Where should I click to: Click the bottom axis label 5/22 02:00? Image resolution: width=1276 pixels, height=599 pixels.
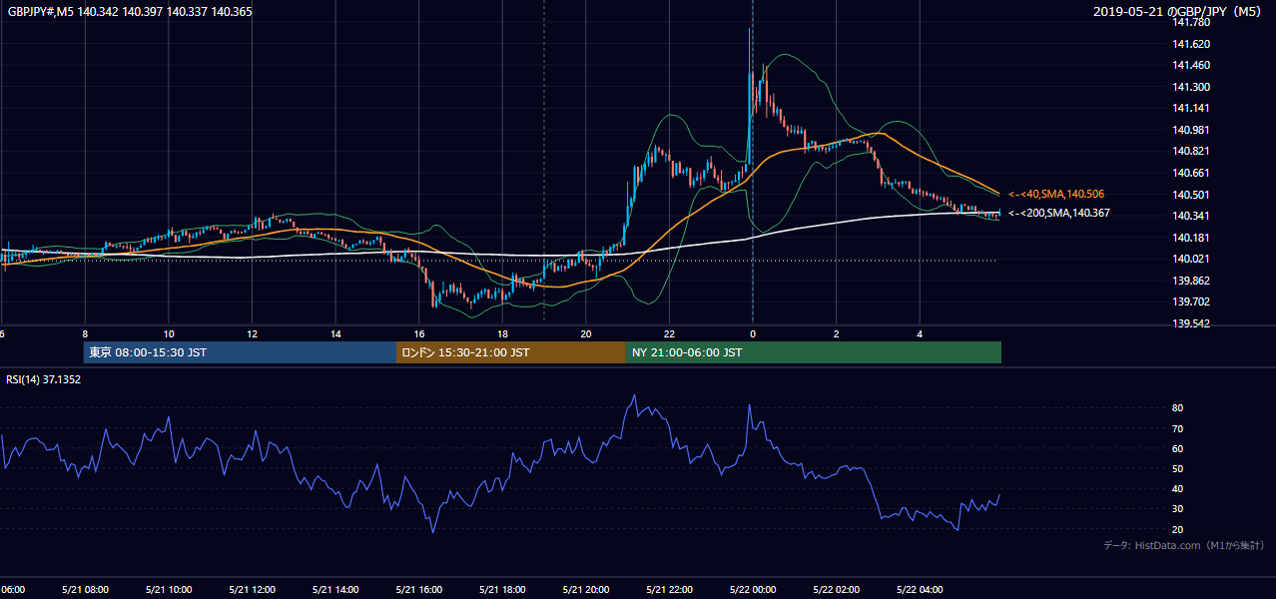tap(836, 589)
